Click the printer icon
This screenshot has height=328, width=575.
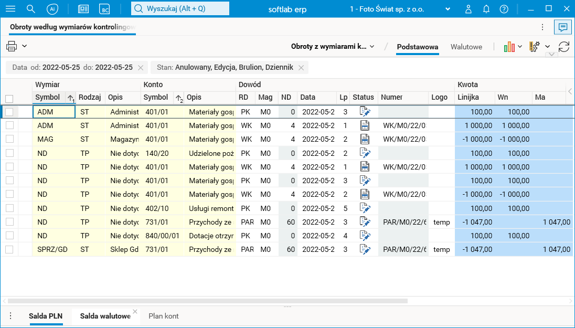[x=12, y=46]
